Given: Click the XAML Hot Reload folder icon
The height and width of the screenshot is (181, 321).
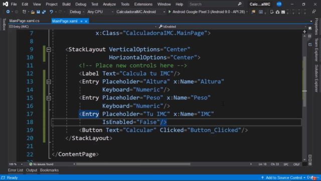Looking at the screenshot, I should 253,12.
